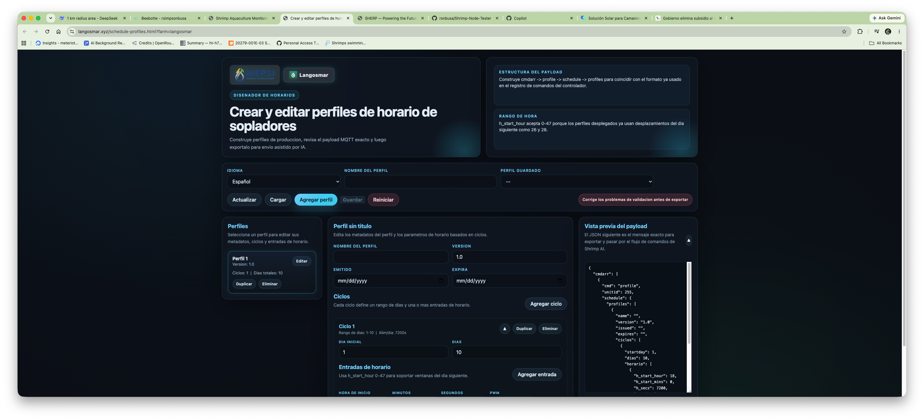Open the emitido date picker calendar icon

[x=441, y=281]
